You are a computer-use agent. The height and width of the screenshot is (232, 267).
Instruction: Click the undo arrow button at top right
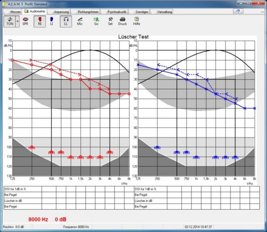coord(238,11)
